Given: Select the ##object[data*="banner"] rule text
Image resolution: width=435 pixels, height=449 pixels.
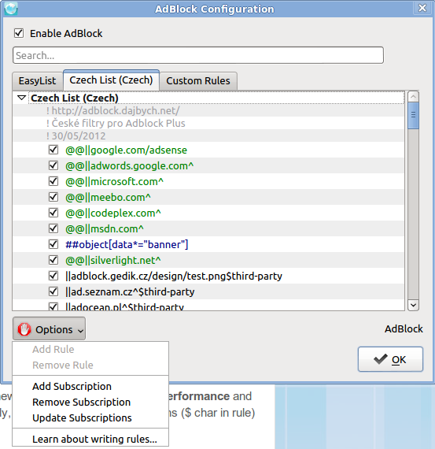Looking at the screenshot, I should pos(127,244).
